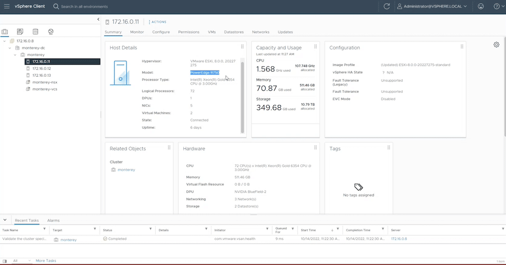Grab the Tags card drag handle
Screen dimensions: 506x265
(x=389, y=147)
